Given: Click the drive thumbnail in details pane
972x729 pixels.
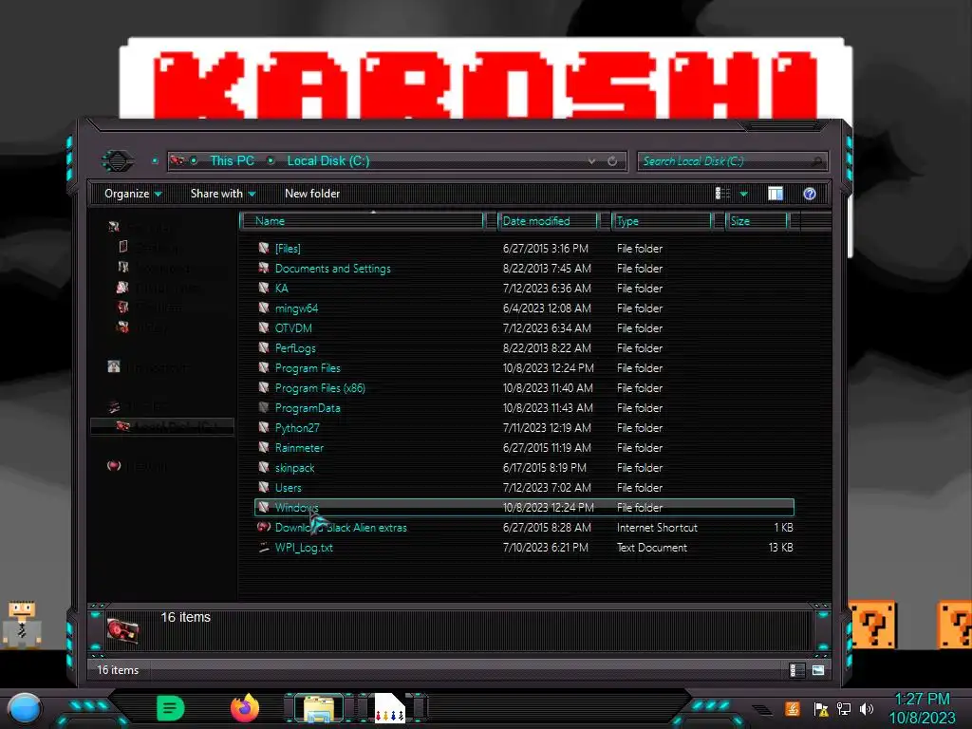Looking at the screenshot, I should point(122,630).
